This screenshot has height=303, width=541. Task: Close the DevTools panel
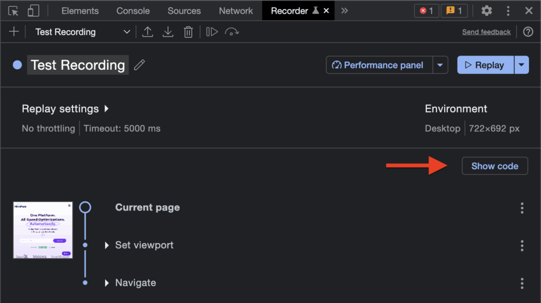click(x=528, y=11)
